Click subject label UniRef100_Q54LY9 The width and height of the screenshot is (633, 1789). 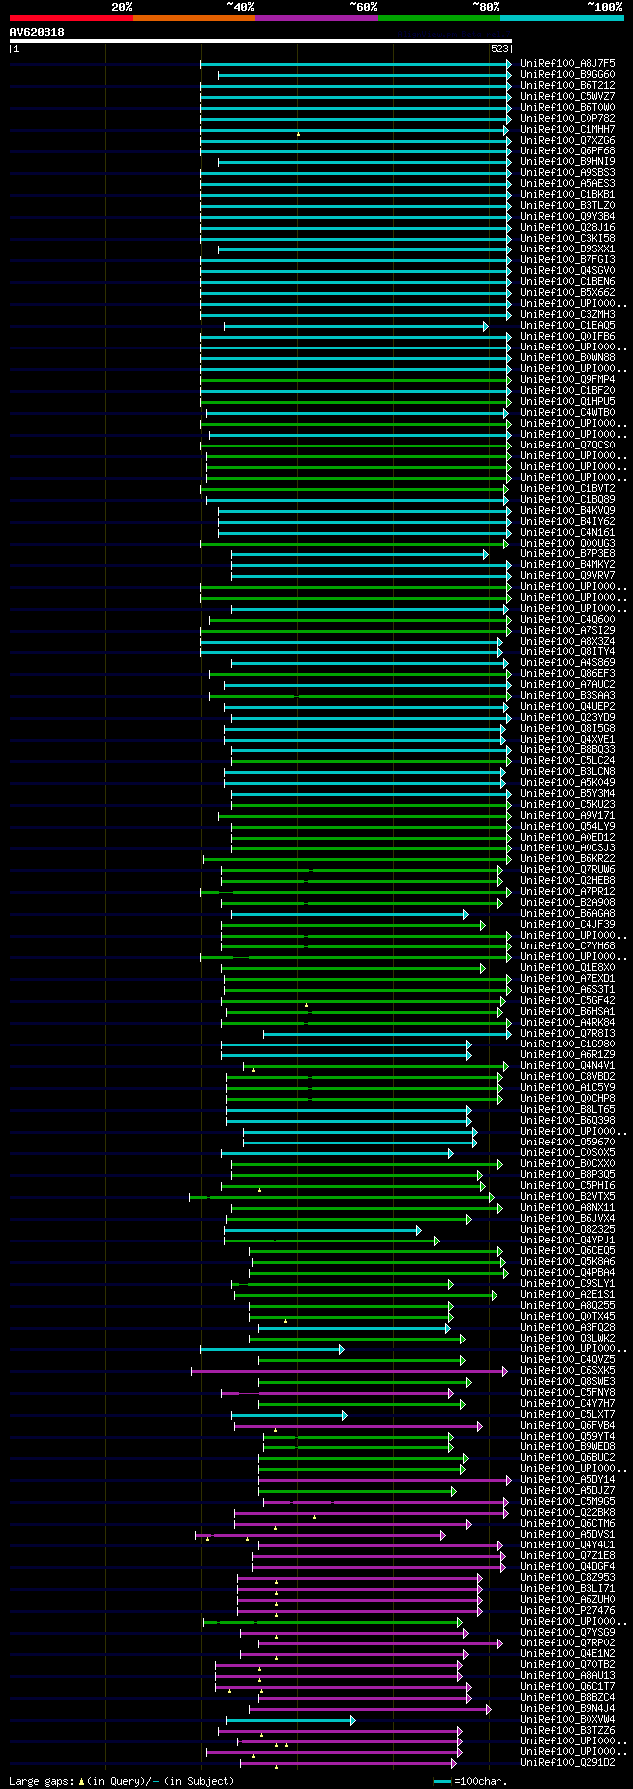(568, 826)
